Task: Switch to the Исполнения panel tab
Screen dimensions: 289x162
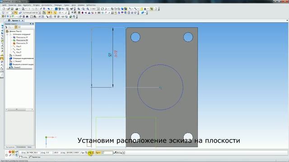Action: pos(21,147)
